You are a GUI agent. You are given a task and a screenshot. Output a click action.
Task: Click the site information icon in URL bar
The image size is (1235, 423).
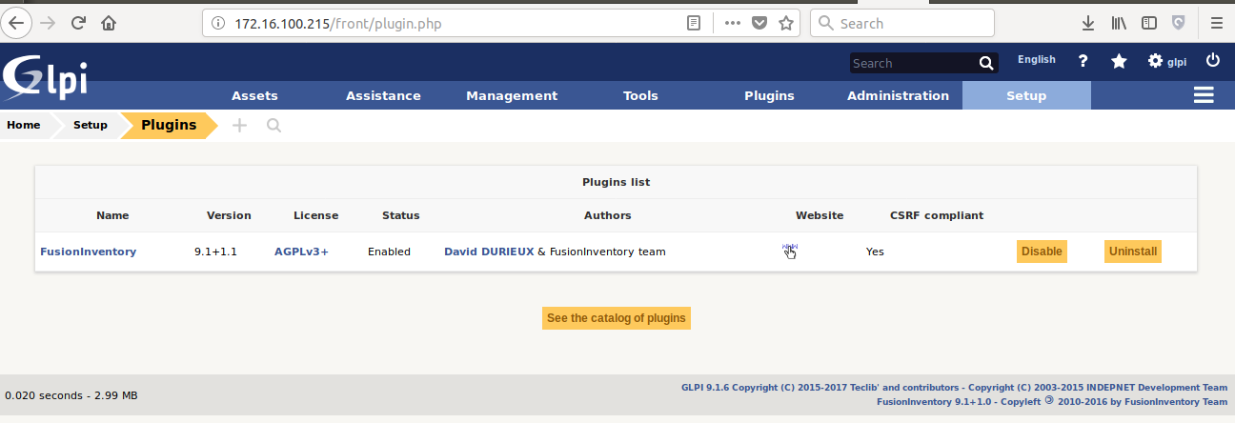(x=218, y=23)
